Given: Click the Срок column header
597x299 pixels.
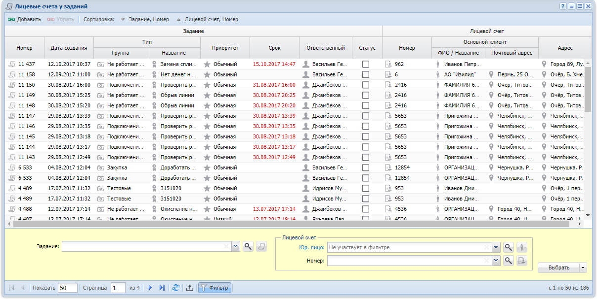Looking at the screenshot, I should [x=275, y=48].
